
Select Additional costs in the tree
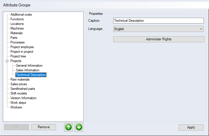tap(21, 14)
